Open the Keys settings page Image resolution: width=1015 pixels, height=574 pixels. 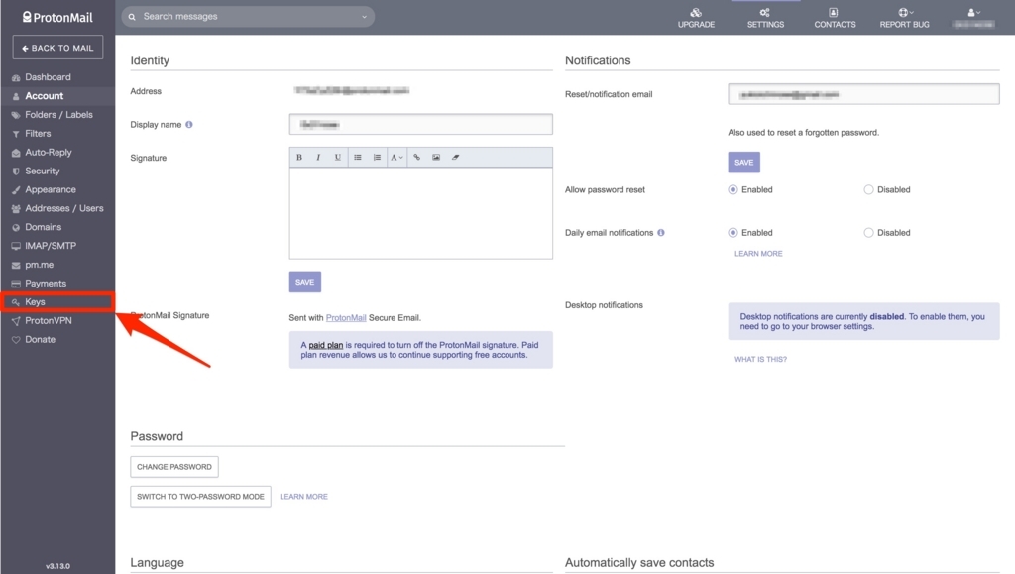(x=57, y=302)
